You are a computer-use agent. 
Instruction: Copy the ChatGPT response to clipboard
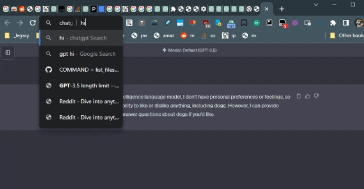pos(299,96)
